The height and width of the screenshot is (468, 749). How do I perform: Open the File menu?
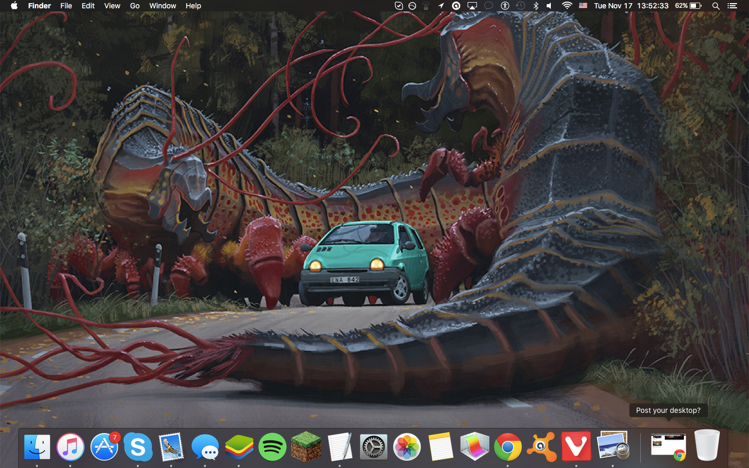point(66,6)
